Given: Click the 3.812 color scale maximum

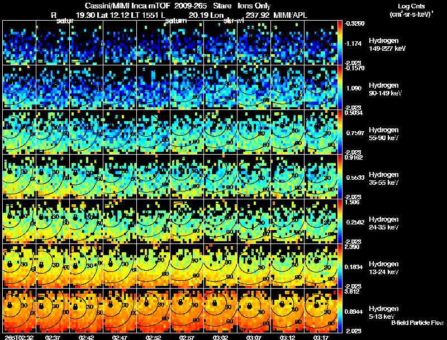Looking at the screenshot, I should click(352, 291).
